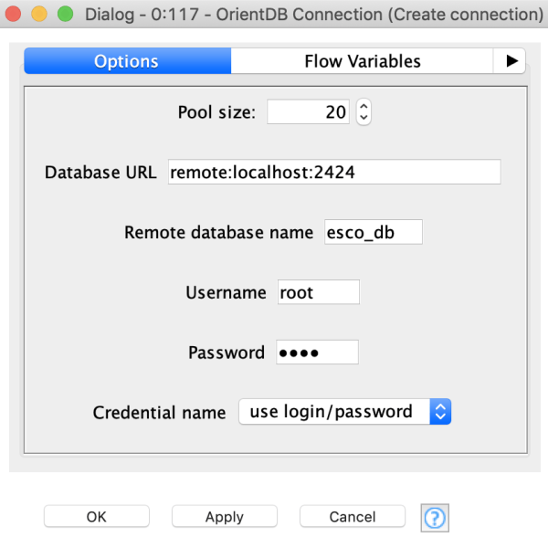Click the Password label

point(227,353)
